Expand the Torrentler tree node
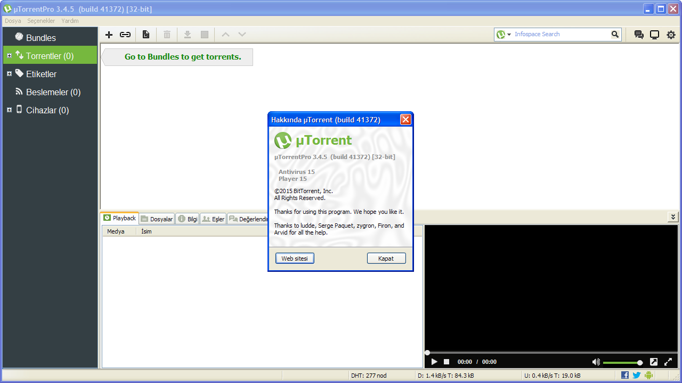The height and width of the screenshot is (383, 682). point(9,56)
